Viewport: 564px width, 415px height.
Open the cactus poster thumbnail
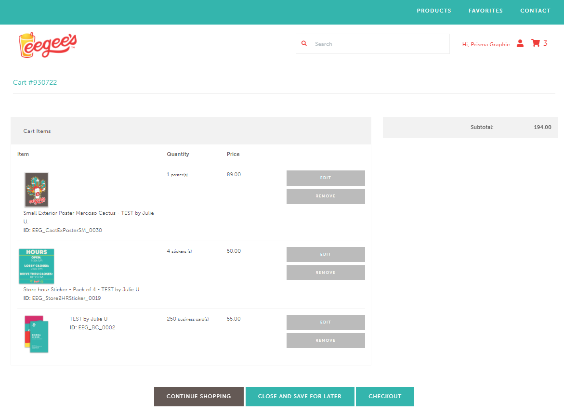point(36,190)
